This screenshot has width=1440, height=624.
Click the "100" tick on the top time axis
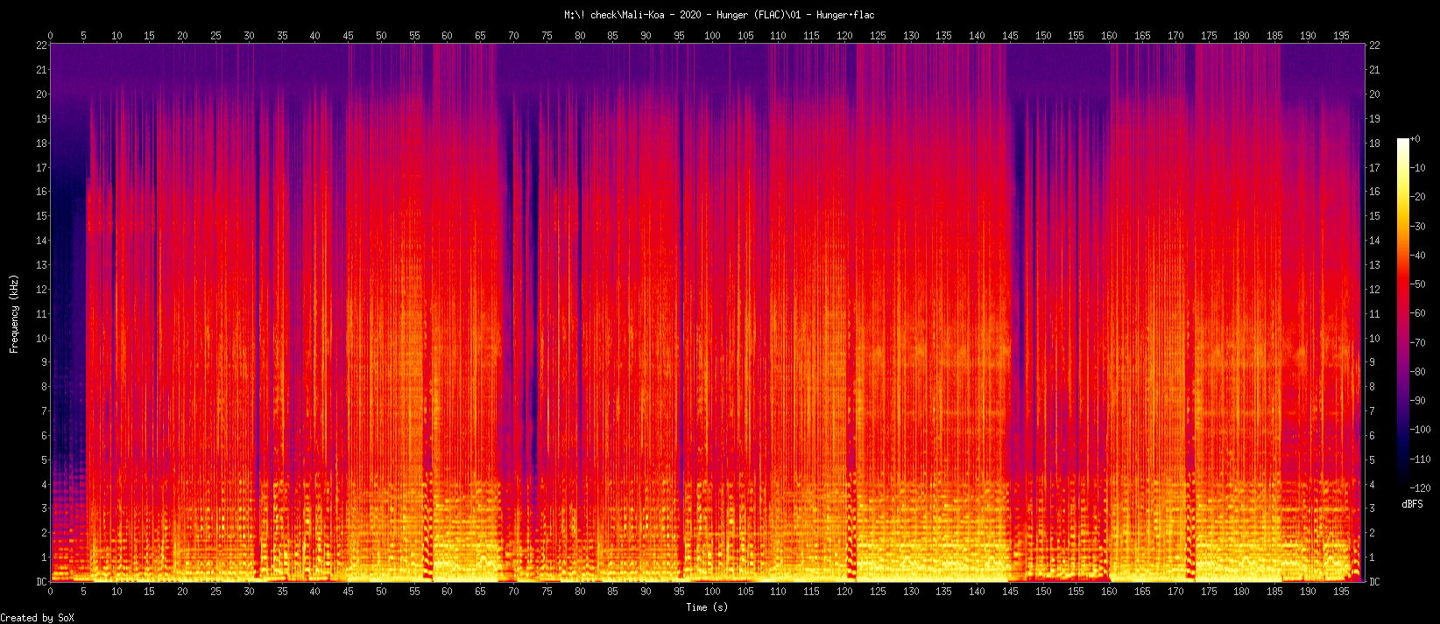coord(712,36)
